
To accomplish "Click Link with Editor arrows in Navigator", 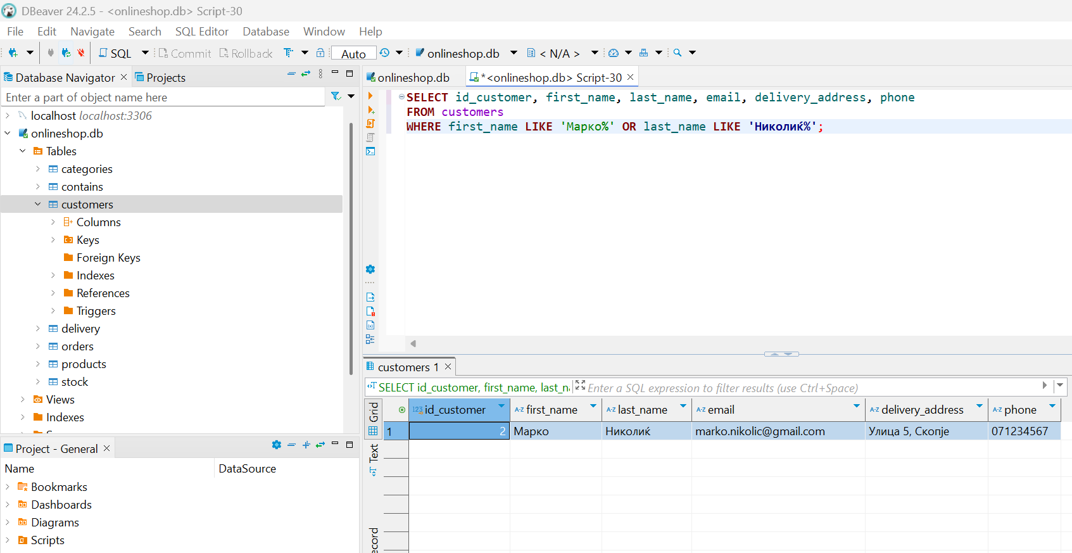I will [306, 74].
